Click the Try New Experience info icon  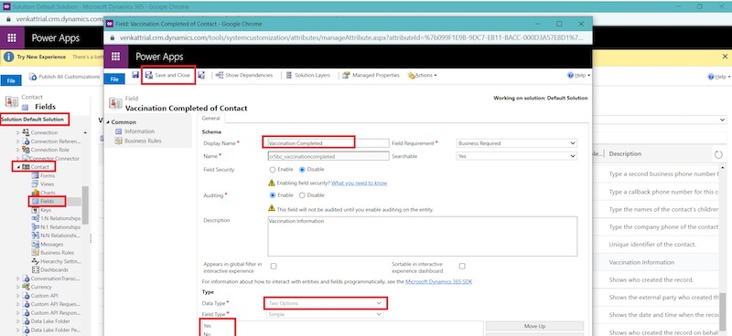[x=9, y=57]
